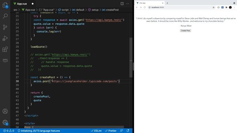
Task: Click the default breadcrumb
Action: coord(78,10)
